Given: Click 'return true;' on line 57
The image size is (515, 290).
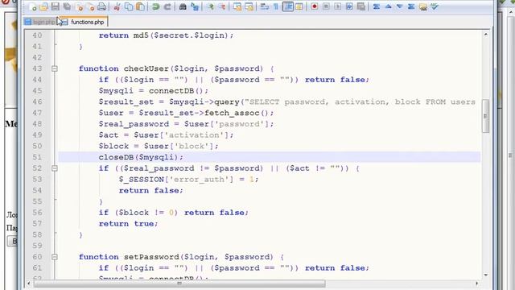Looking at the screenshot, I should pyautogui.click(x=129, y=224).
